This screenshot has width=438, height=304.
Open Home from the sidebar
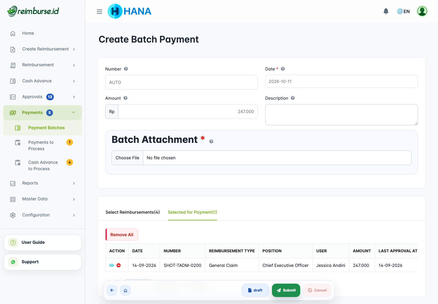pos(43,33)
